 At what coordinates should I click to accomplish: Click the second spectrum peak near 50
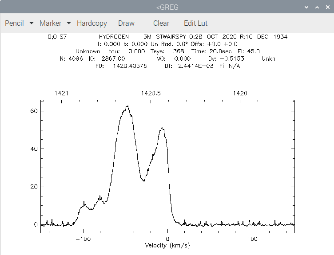162,128
